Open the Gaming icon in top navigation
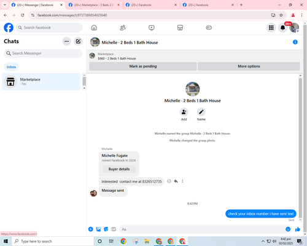The image size is (307, 246). [209, 28]
